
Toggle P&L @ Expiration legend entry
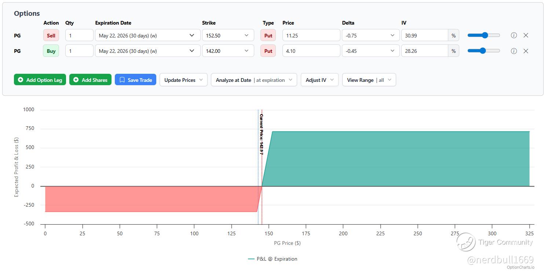[x=273, y=259]
